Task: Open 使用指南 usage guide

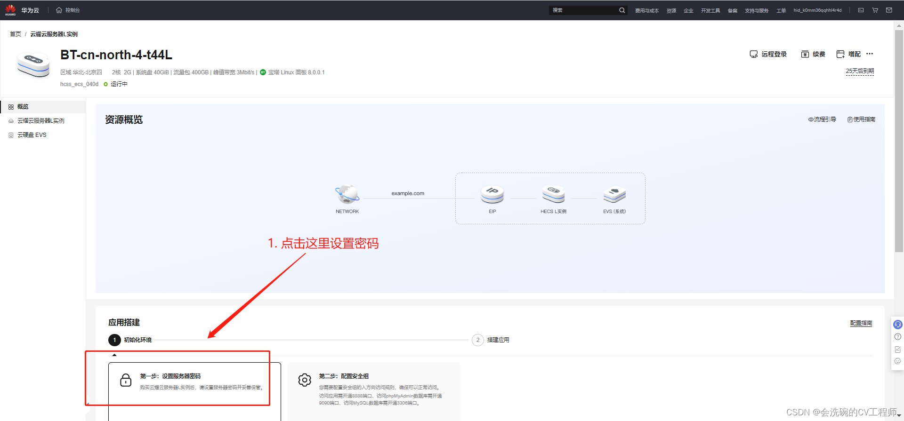Action: [861, 119]
